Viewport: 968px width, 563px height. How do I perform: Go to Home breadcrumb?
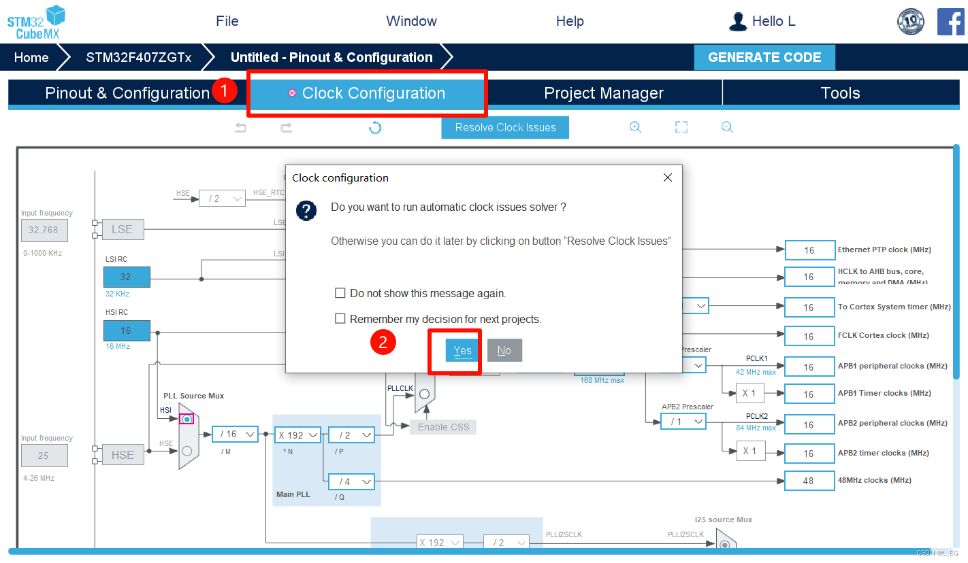coord(31,57)
